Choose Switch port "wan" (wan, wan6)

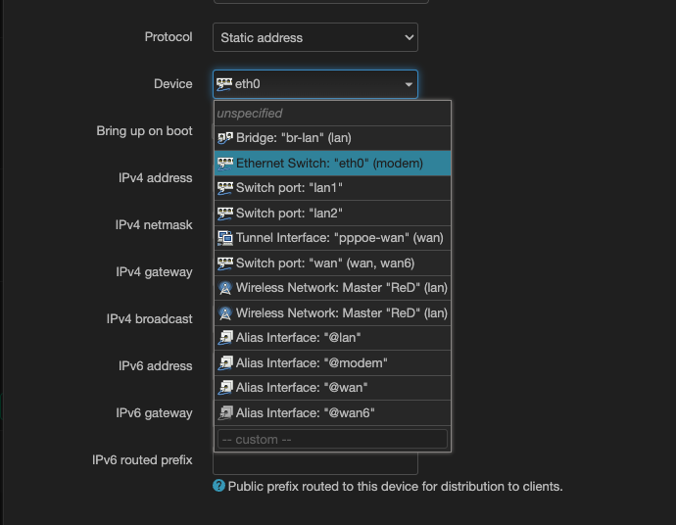[332, 262]
